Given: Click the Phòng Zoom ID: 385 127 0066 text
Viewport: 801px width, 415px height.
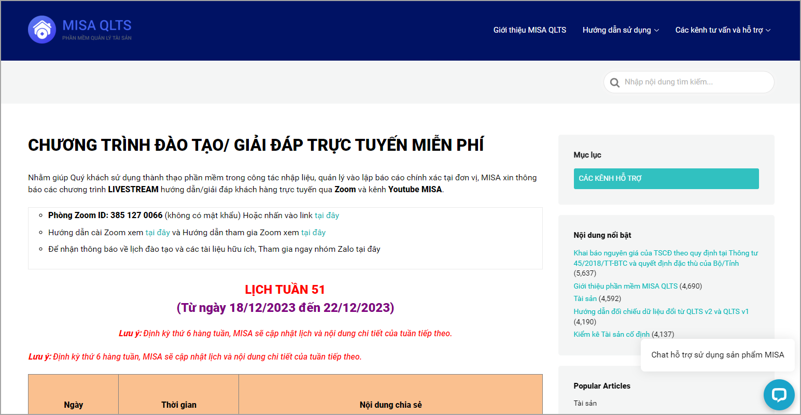Looking at the screenshot, I should point(105,216).
